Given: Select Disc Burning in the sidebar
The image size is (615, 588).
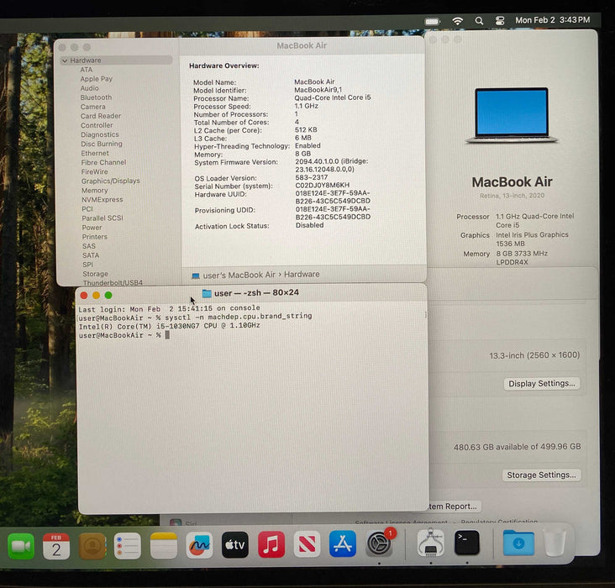Looking at the screenshot, I should click(x=102, y=144).
